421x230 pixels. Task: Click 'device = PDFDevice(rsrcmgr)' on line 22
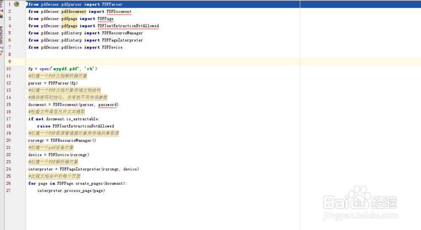pyautogui.click(x=59, y=155)
